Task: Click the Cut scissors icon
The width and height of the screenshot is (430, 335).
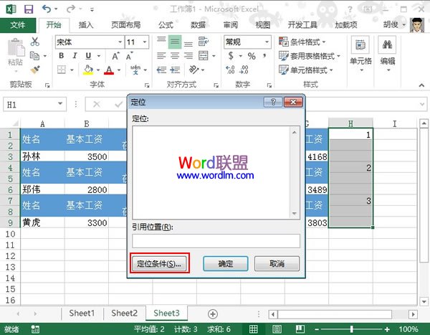Action: 35,42
